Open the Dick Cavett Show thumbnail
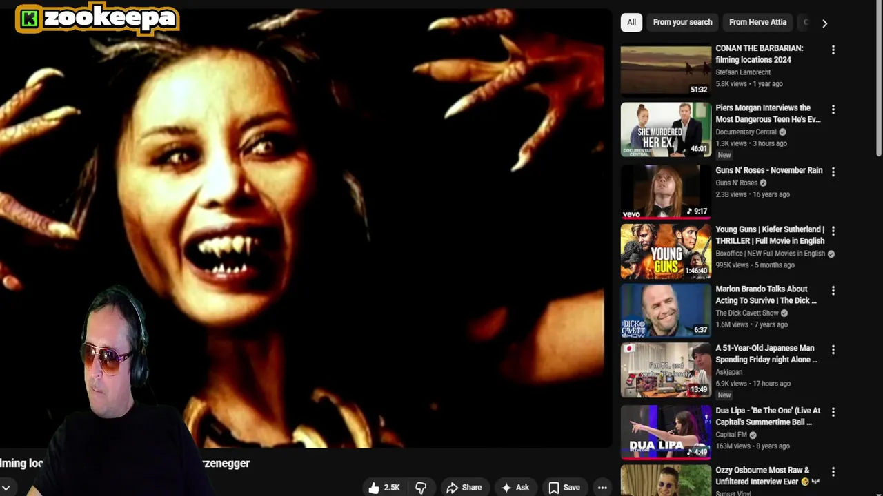Image resolution: width=883 pixels, height=496 pixels. (x=666, y=311)
